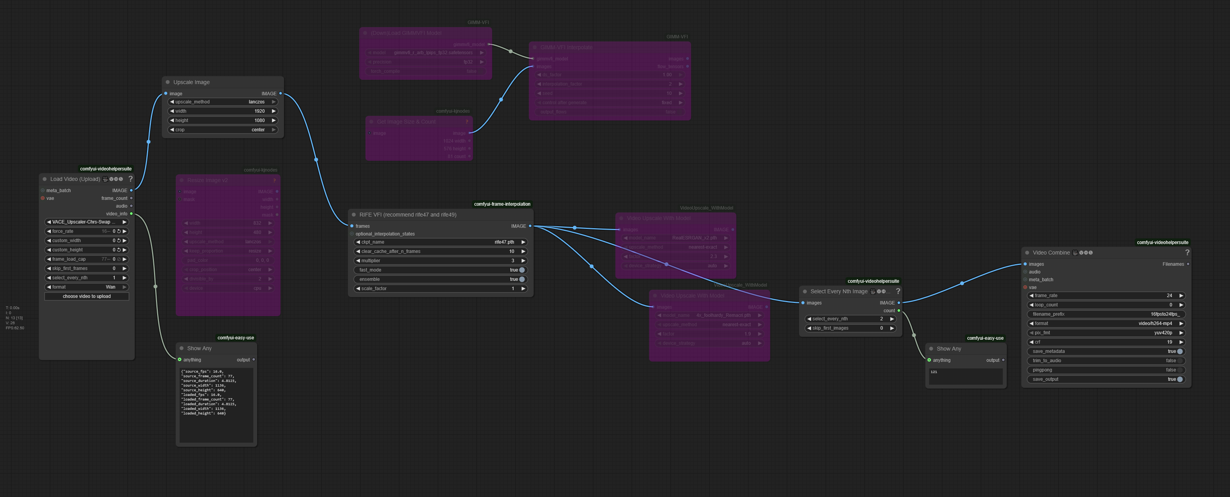Click the VHS camera icon on Load Video node

[106, 179]
